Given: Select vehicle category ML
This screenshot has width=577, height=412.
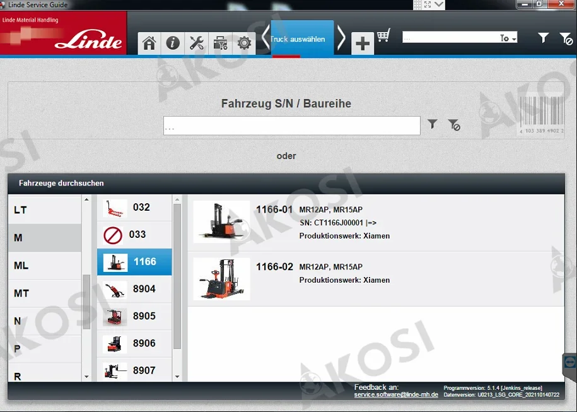Looking at the screenshot, I should 45,266.
